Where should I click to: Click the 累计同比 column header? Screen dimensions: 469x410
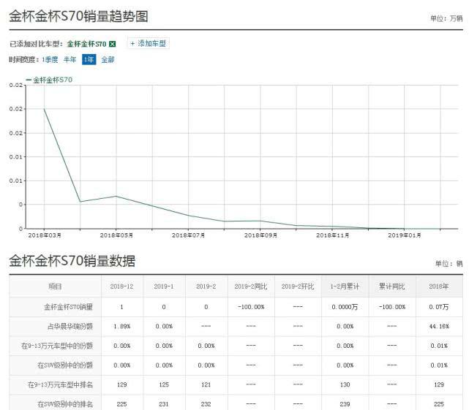pyautogui.click(x=392, y=286)
